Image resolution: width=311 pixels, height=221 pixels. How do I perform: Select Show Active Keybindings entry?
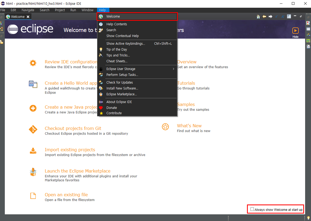click(x=137, y=44)
